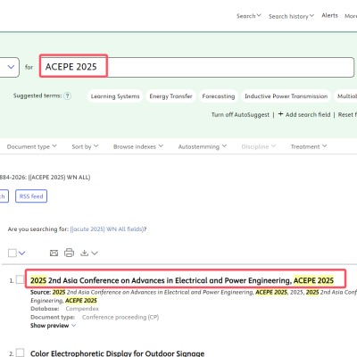Open the Alerts link in the header
Image resolution: width=357 pixels, height=357 pixels.
coord(329,15)
